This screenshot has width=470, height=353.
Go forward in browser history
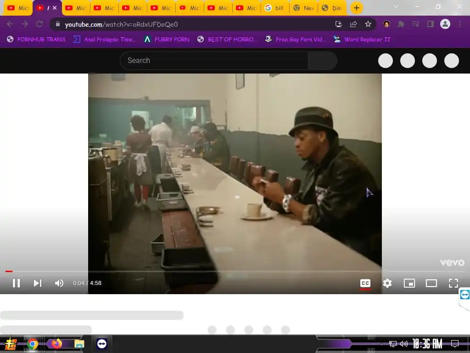coord(25,24)
